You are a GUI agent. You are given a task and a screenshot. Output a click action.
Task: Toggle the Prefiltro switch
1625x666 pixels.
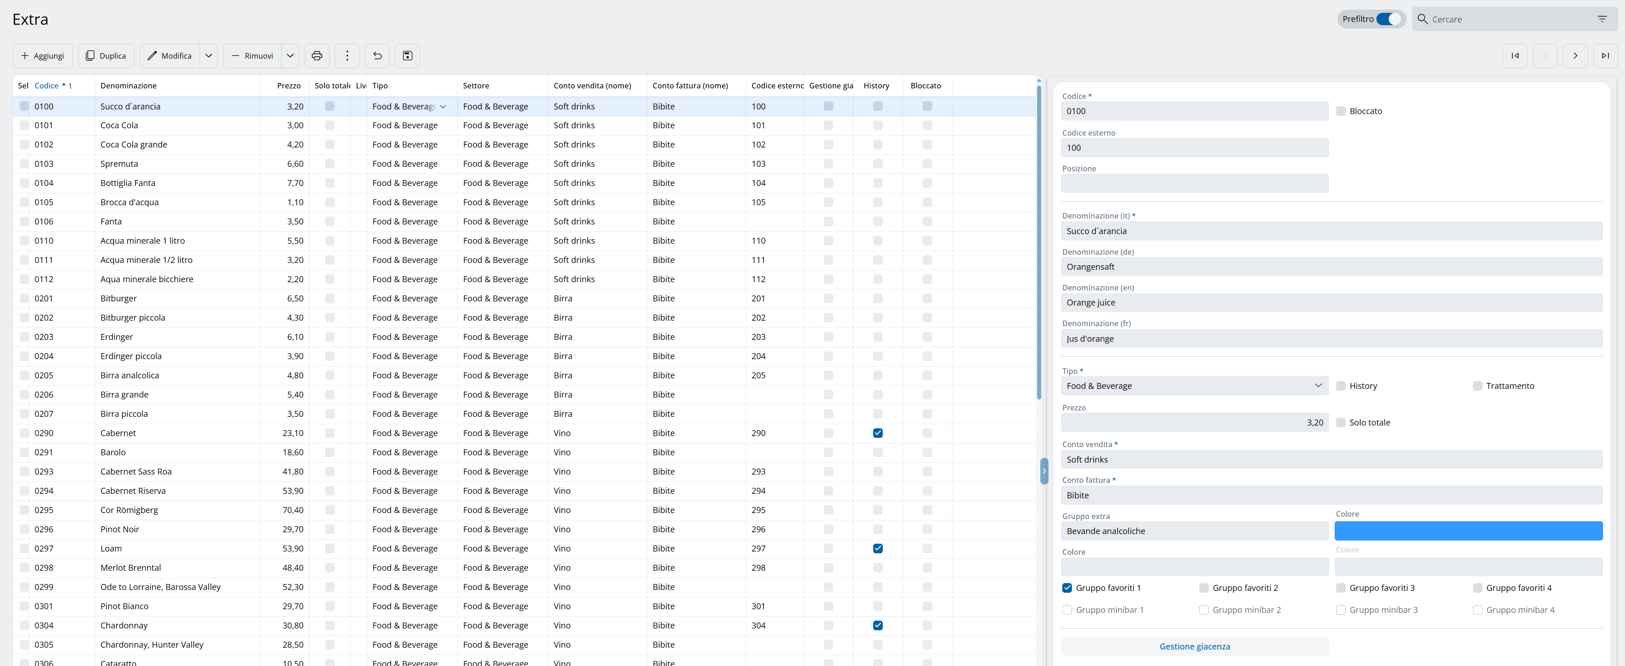[1388, 19]
